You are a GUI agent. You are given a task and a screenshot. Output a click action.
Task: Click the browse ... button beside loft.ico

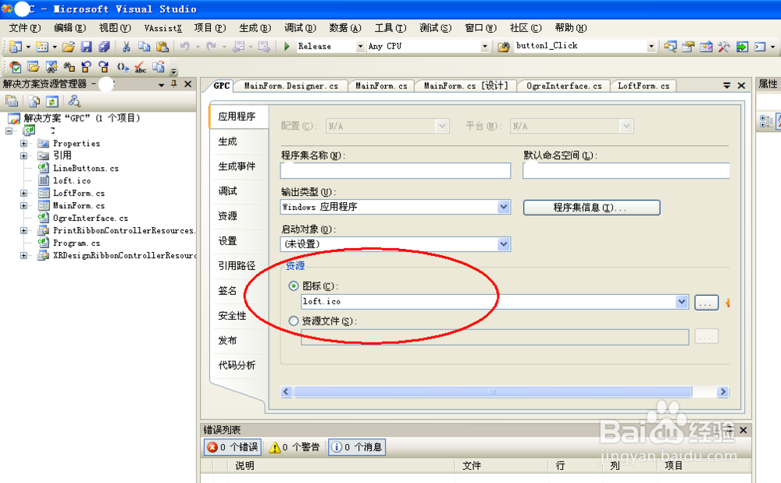[x=706, y=303]
